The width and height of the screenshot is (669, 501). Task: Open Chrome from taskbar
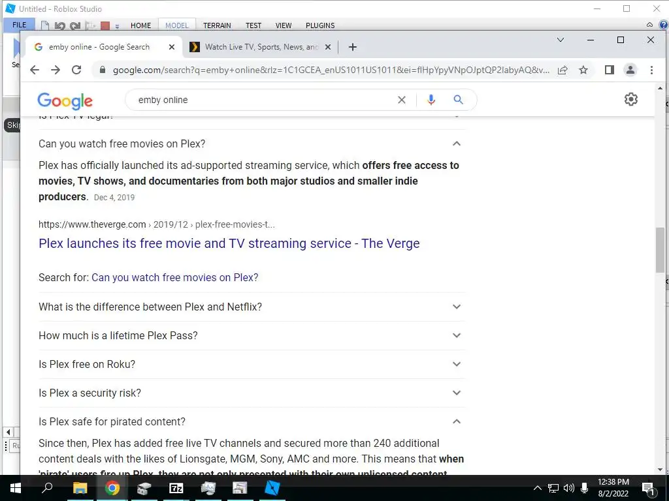(112, 488)
